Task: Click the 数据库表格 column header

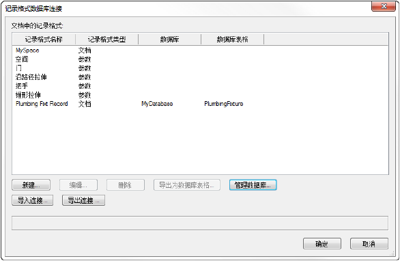Action: [232, 40]
